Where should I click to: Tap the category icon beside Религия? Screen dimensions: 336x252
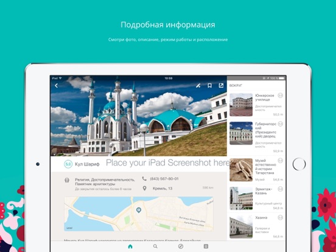67,180
